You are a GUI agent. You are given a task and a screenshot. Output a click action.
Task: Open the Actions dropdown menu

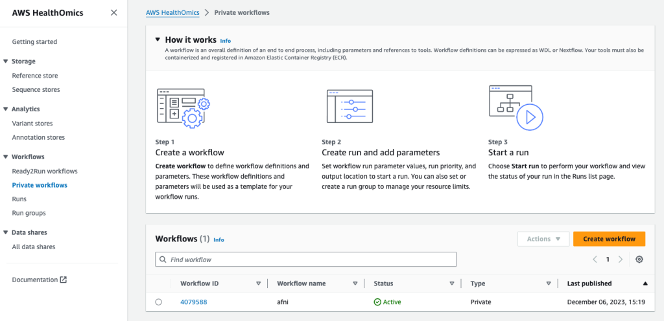[x=543, y=239]
